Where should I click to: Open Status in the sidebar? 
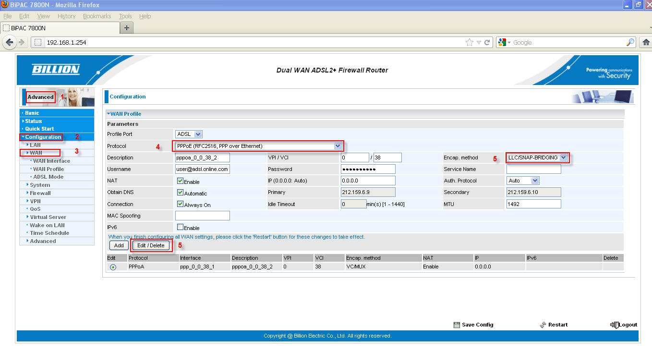[34, 121]
